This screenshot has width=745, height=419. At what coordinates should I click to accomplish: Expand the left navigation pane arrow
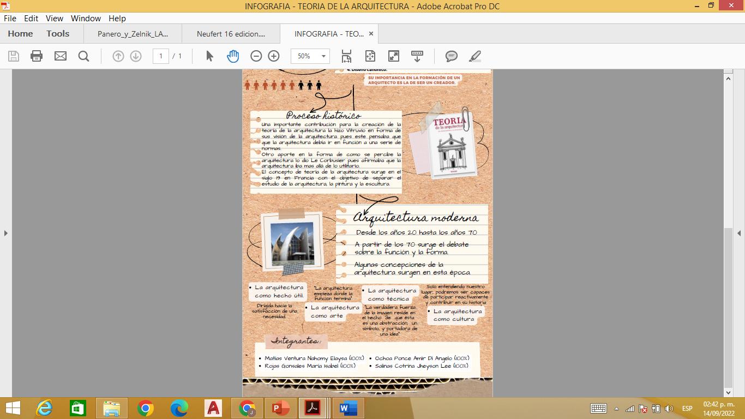[6, 233]
